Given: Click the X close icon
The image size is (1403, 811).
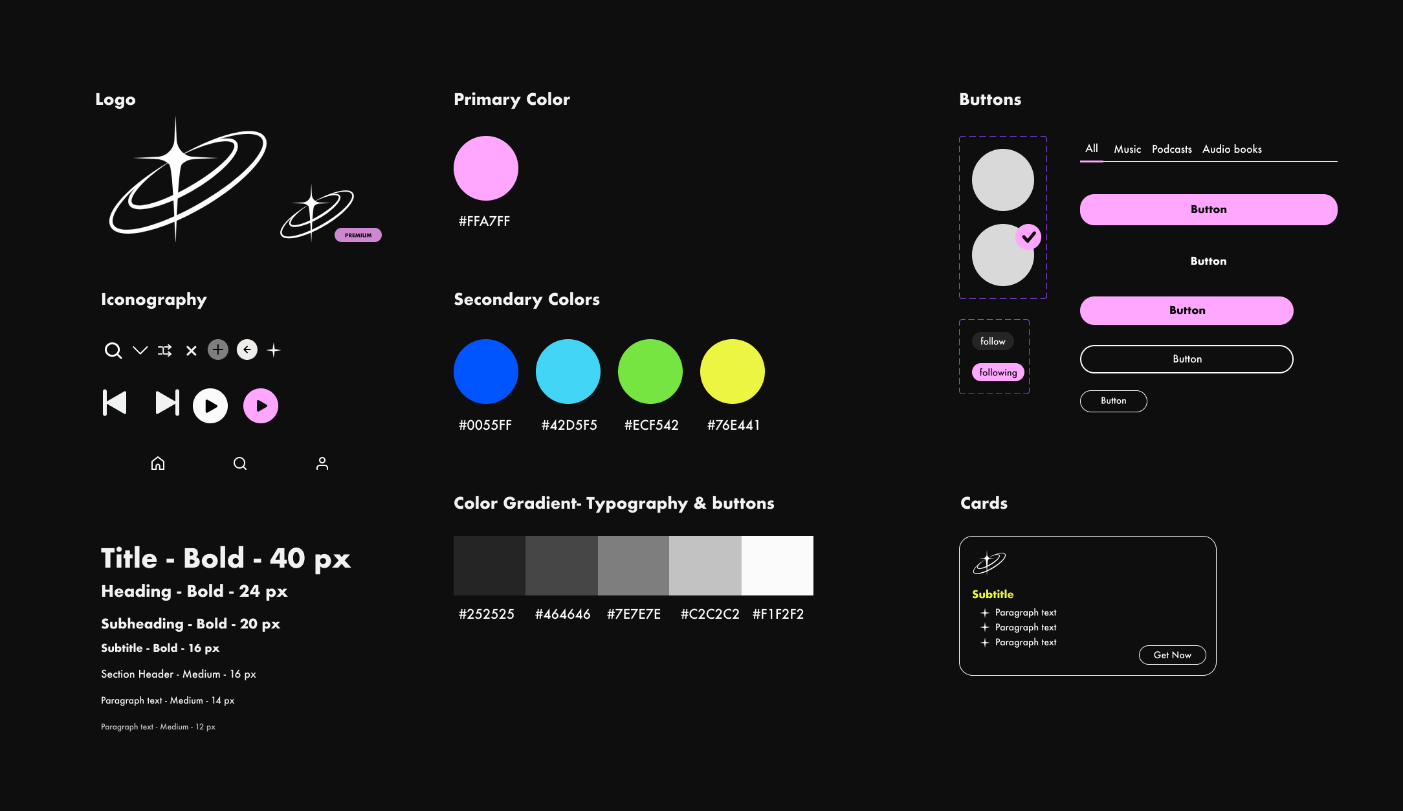Looking at the screenshot, I should coord(191,351).
